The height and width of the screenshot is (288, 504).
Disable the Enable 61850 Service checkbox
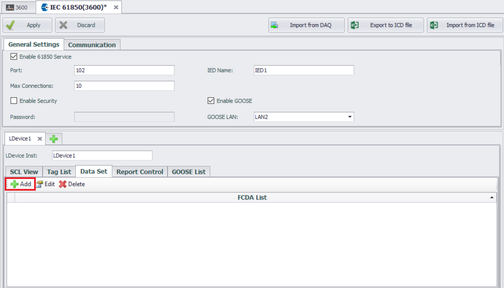(x=14, y=57)
